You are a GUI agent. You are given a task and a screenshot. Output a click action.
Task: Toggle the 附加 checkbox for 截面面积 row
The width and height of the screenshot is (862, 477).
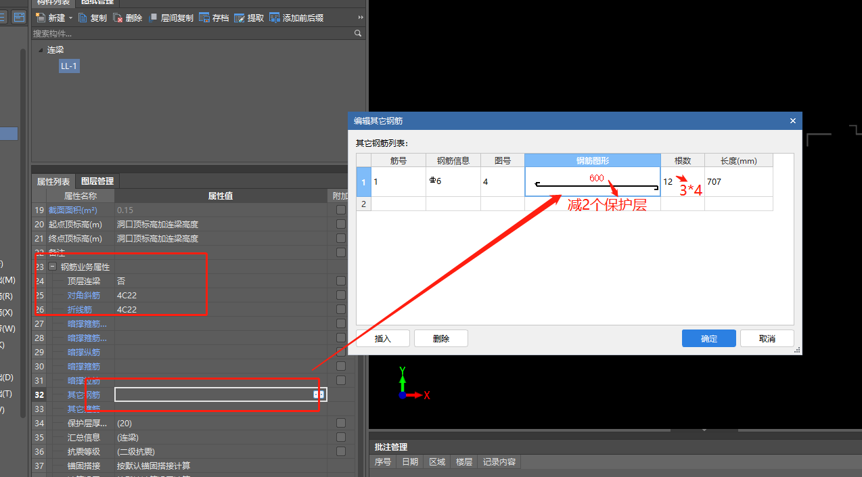pos(341,210)
